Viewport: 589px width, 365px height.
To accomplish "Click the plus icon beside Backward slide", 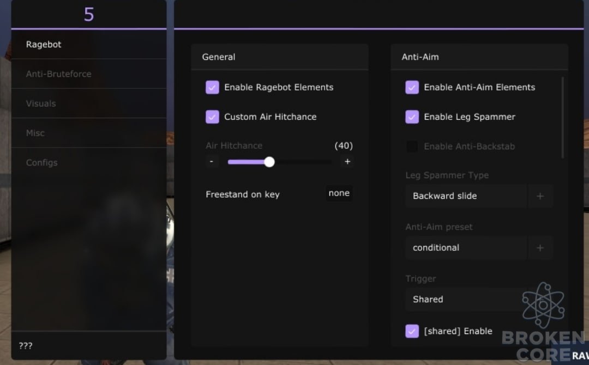I will point(540,196).
